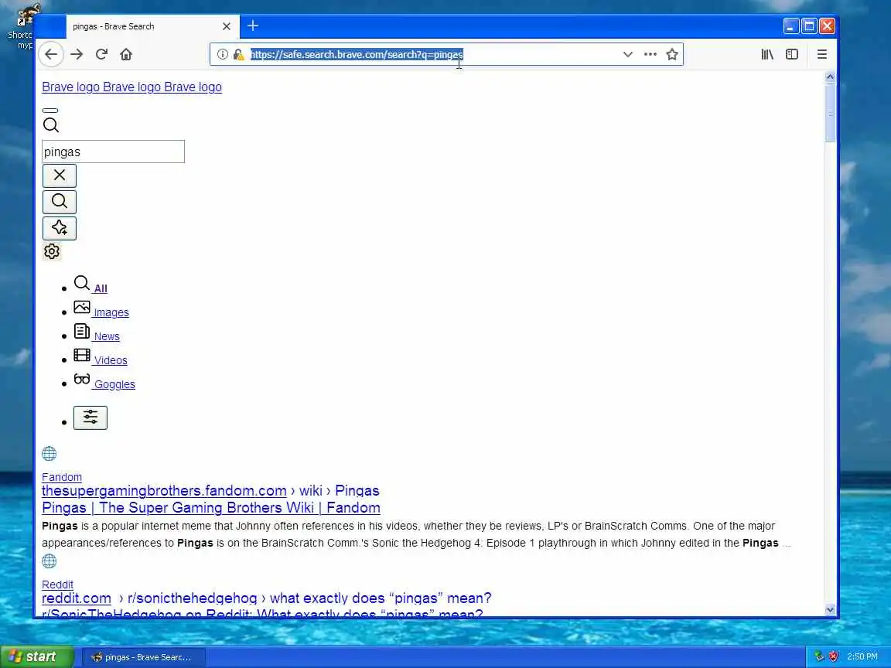Click the URL address bar text

click(x=357, y=55)
